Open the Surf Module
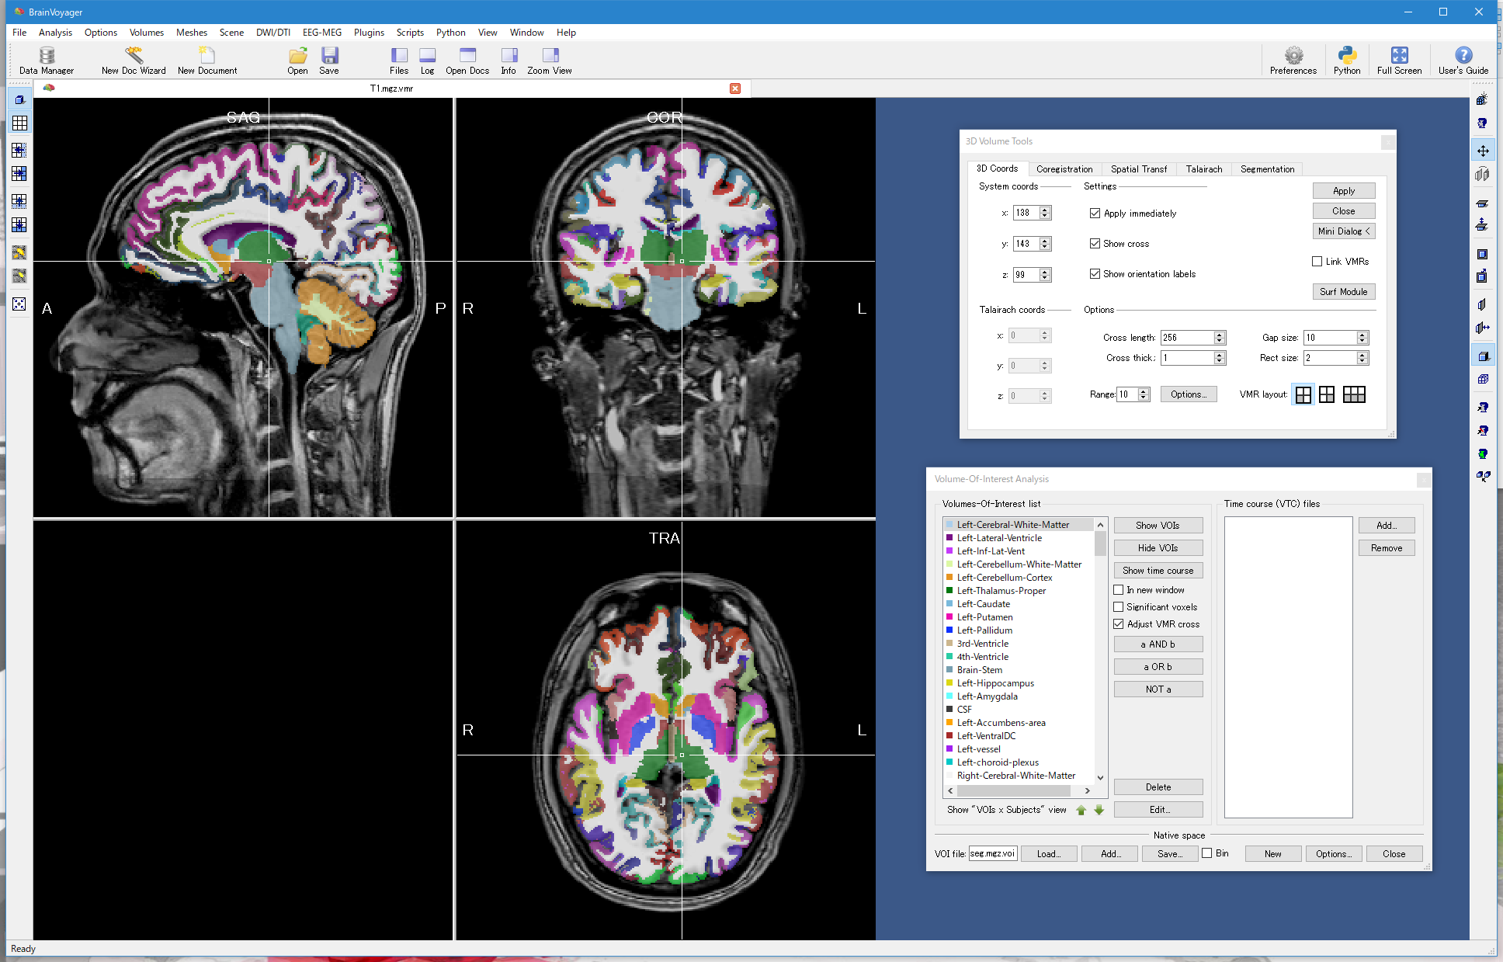1503x962 pixels. point(1344,291)
